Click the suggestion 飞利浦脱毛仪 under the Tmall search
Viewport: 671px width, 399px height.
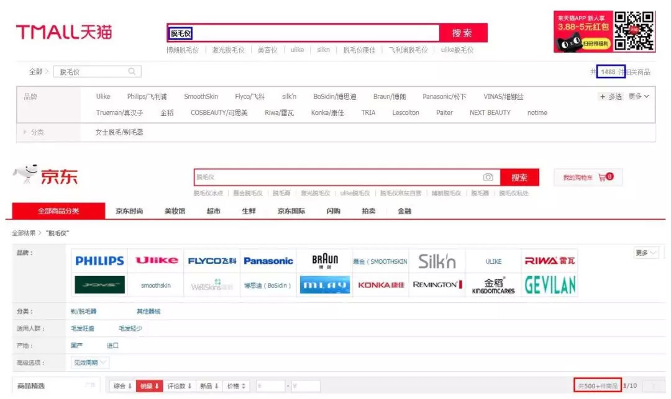click(408, 50)
